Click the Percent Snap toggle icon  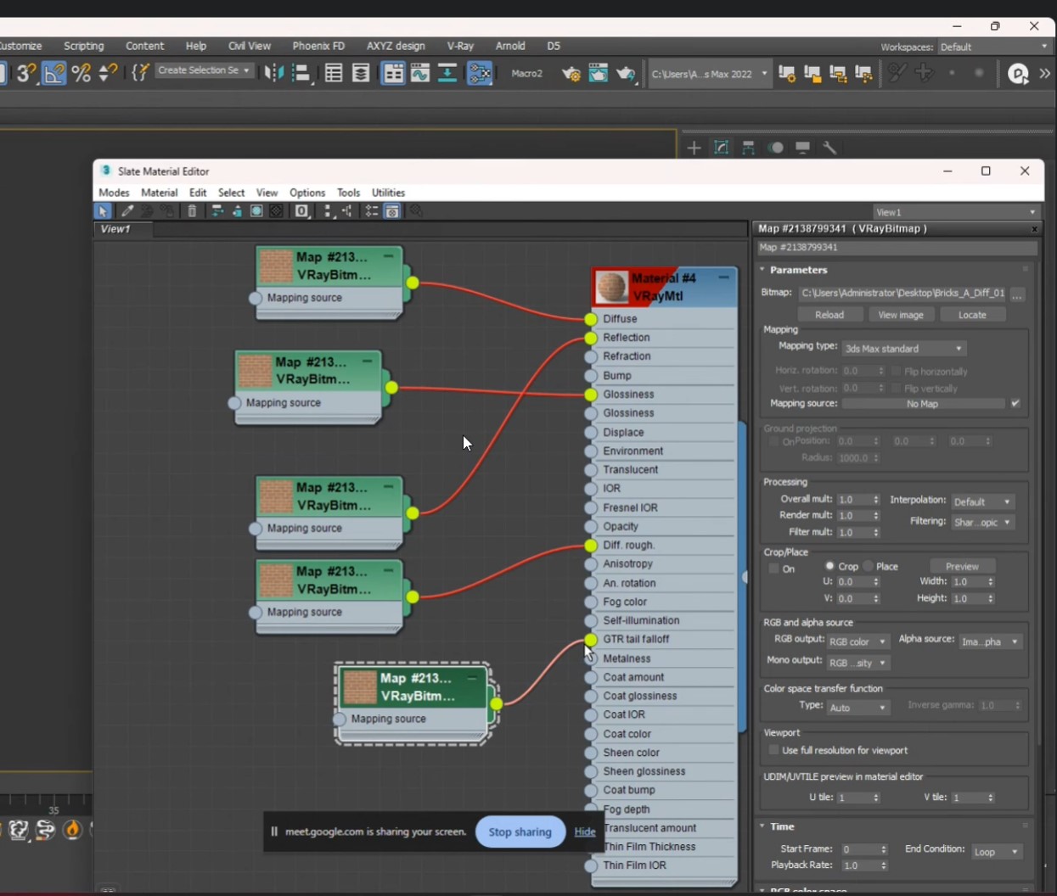(x=82, y=74)
